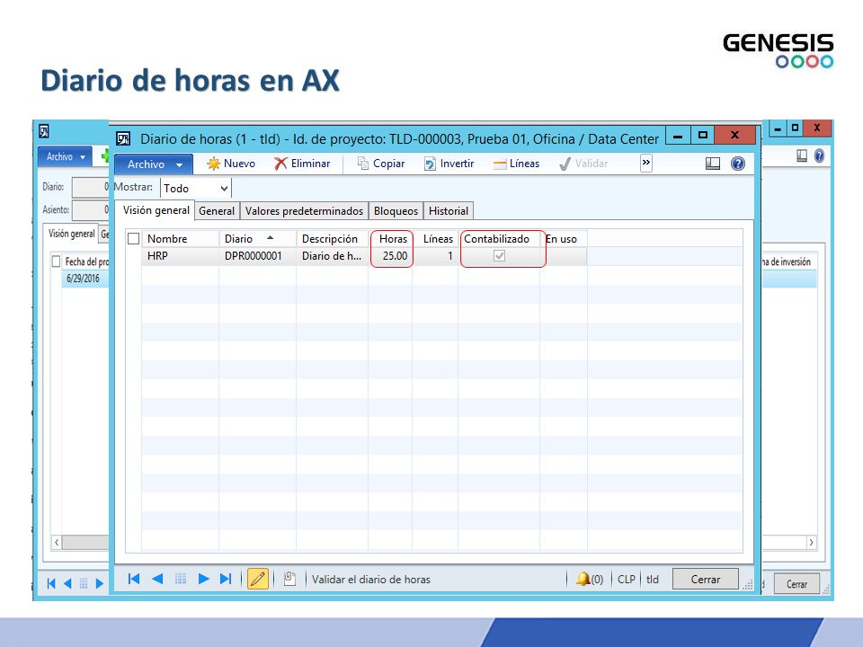This screenshot has height=647, width=863.
Task: Close the Diario de horas window
Action: [734, 136]
